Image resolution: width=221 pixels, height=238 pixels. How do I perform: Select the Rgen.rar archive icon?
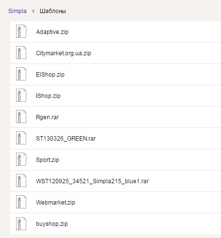pos(21,116)
